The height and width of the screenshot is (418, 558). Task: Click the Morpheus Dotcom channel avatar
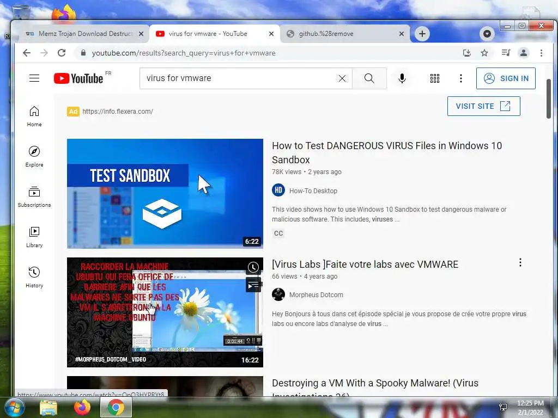click(x=278, y=294)
